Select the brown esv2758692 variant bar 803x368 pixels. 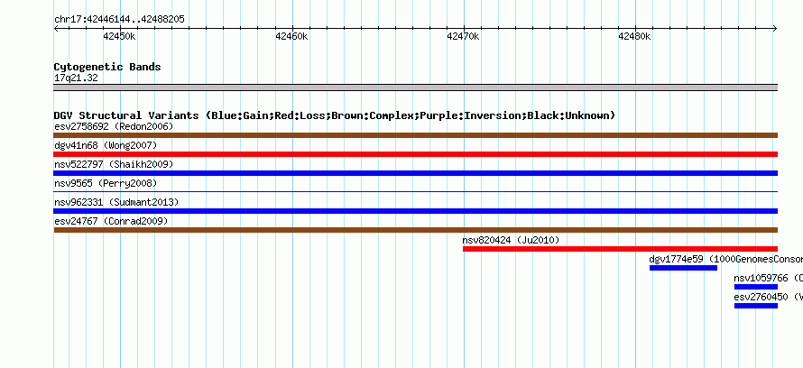point(416,135)
